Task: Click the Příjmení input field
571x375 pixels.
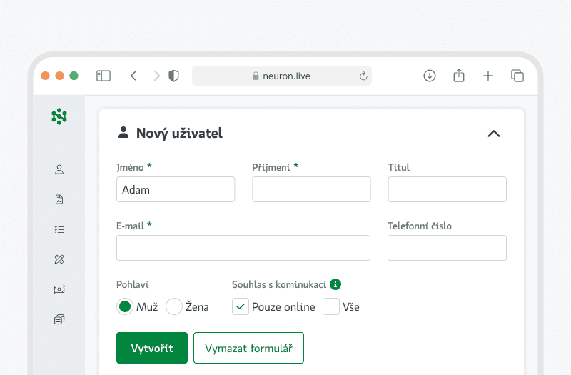Action: [311, 189]
